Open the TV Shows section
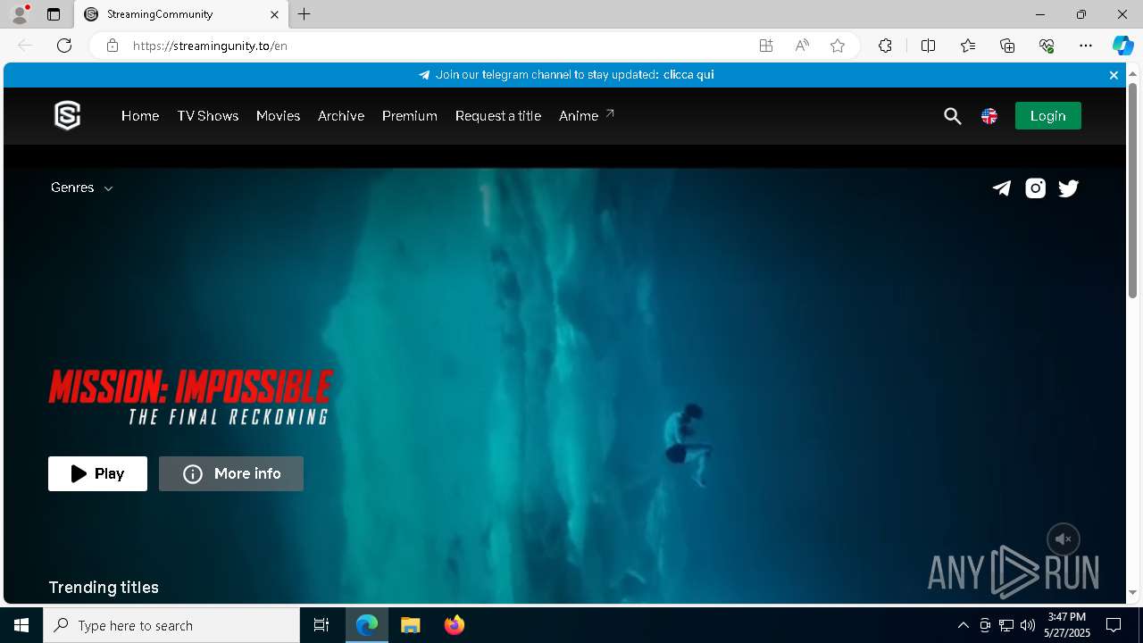Viewport: 1143px width, 643px height. click(207, 116)
